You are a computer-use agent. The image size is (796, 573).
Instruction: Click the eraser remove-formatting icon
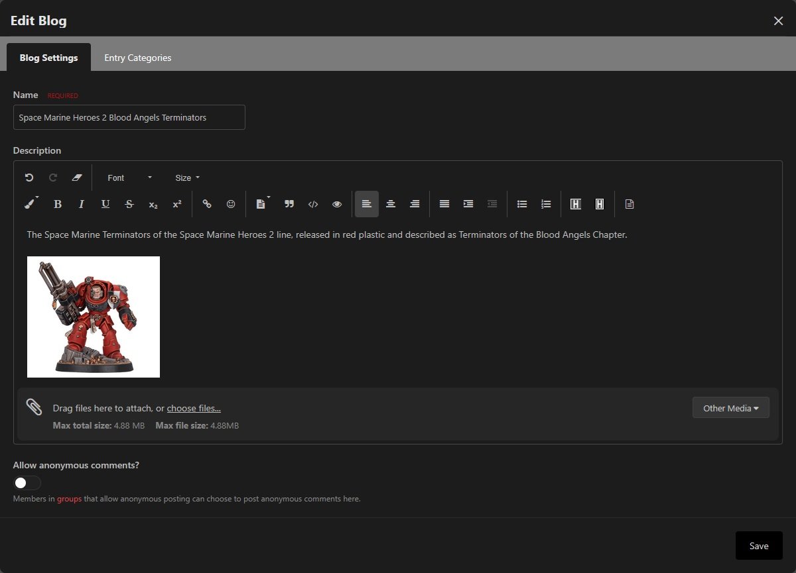[x=76, y=178]
